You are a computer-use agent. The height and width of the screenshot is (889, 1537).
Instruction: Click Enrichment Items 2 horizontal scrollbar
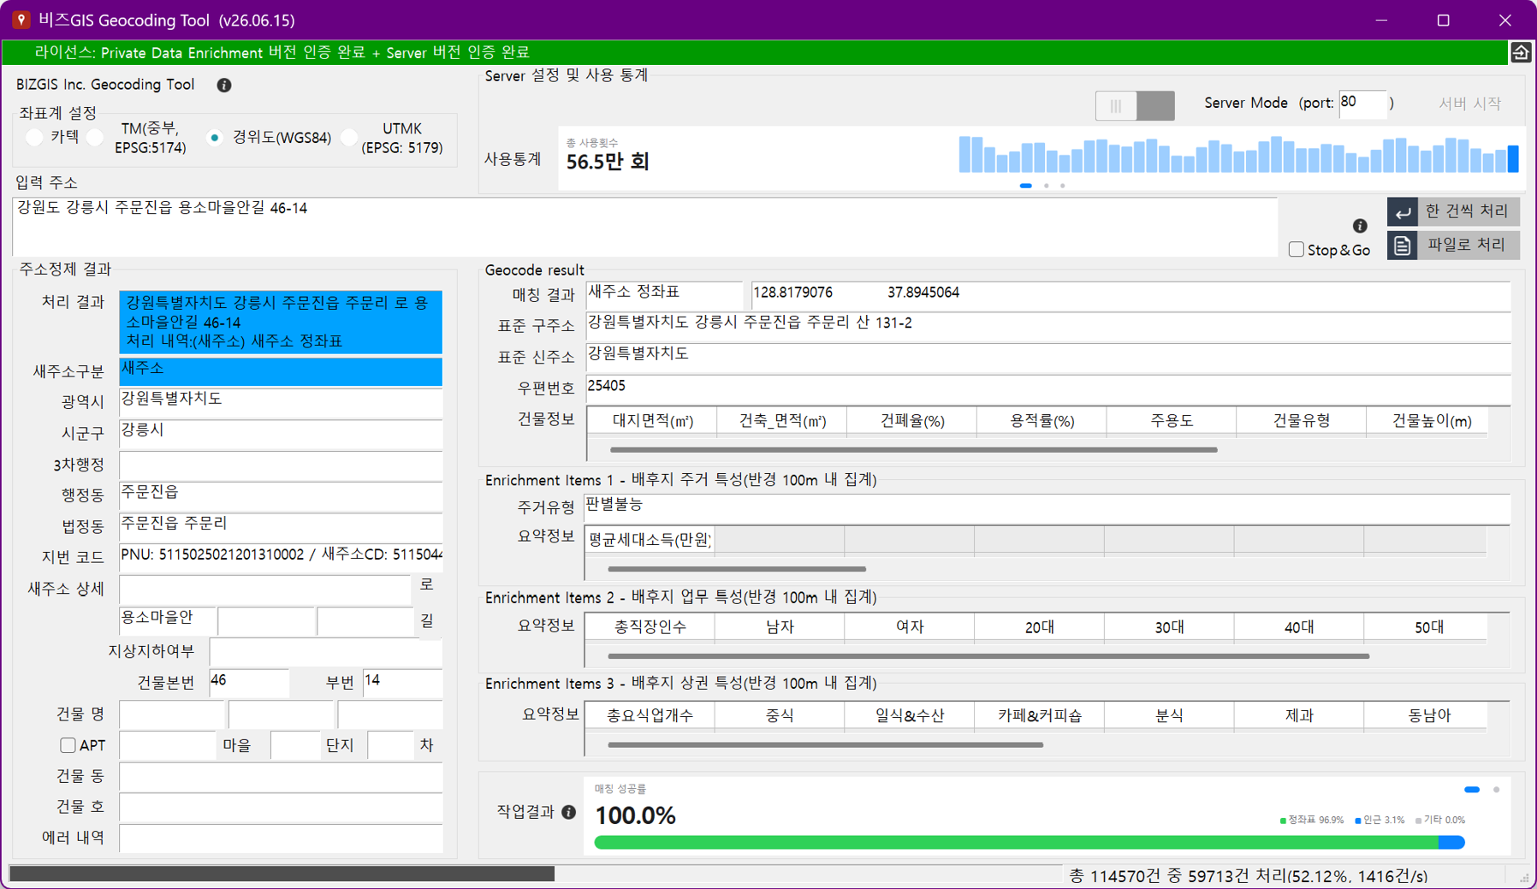pos(988,656)
